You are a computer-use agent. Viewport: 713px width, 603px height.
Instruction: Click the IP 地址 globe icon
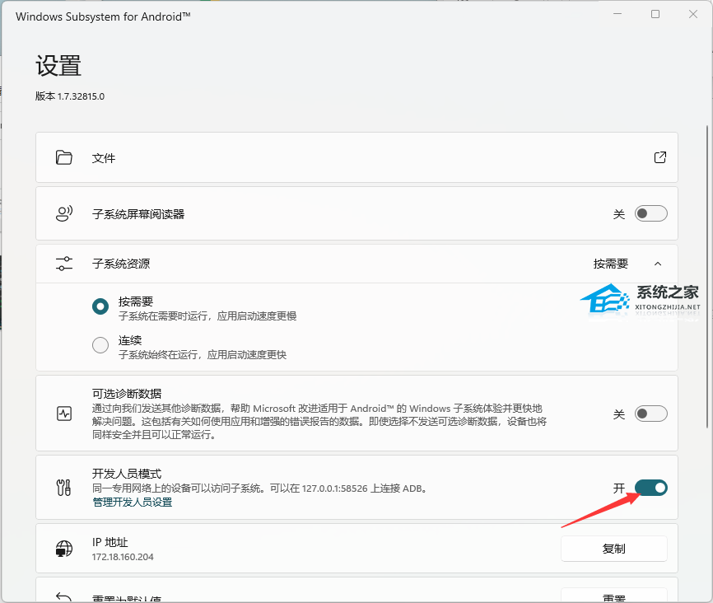64,549
